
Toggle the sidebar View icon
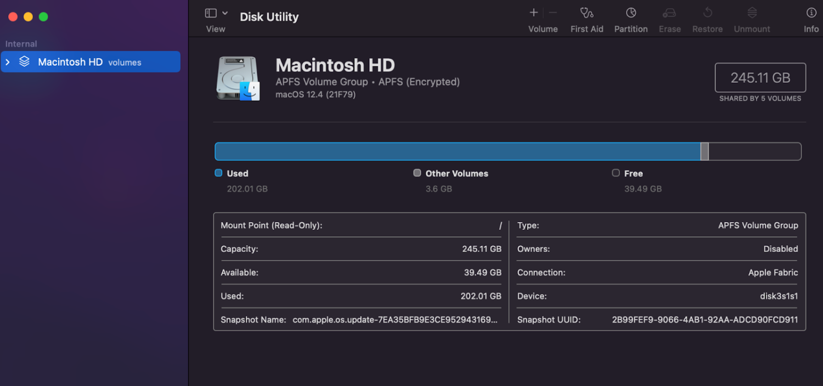[211, 13]
